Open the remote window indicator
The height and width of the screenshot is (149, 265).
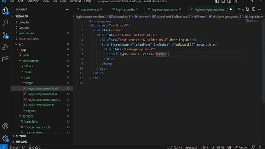click(4, 147)
